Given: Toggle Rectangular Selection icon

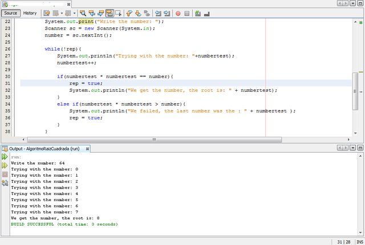Looking at the screenshot, I should pyautogui.click(x=118, y=13).
